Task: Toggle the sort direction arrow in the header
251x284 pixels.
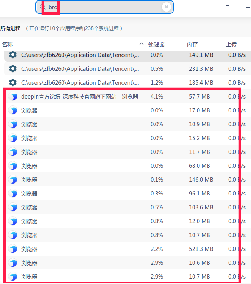Action: tap(141, 44)
